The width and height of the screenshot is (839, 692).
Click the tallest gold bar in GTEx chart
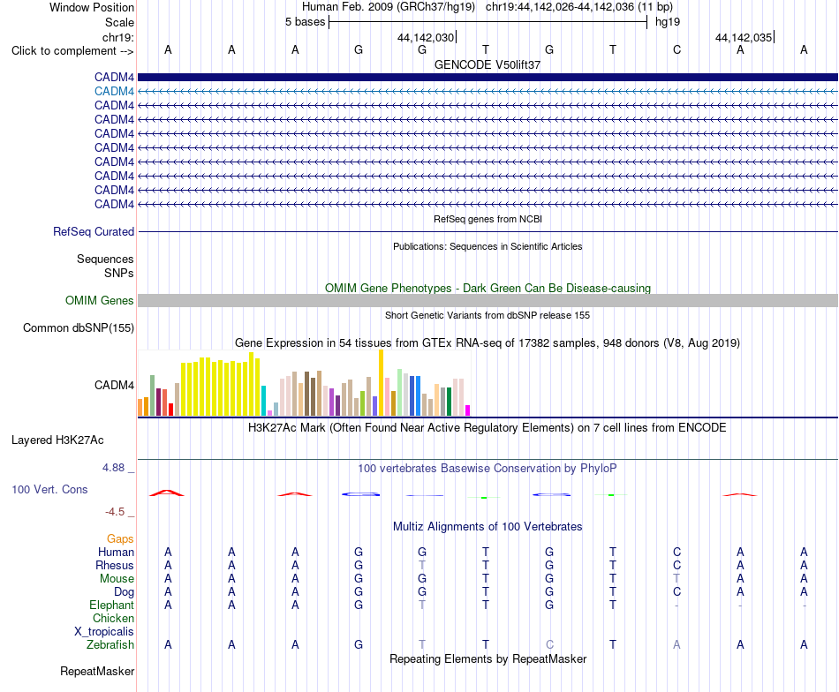(381, 382)
